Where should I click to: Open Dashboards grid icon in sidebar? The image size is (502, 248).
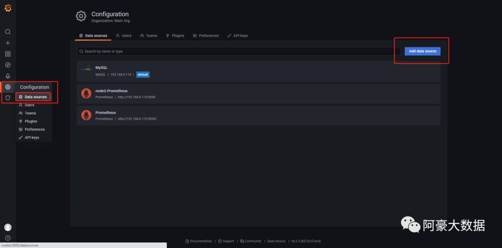coord(8,54)
